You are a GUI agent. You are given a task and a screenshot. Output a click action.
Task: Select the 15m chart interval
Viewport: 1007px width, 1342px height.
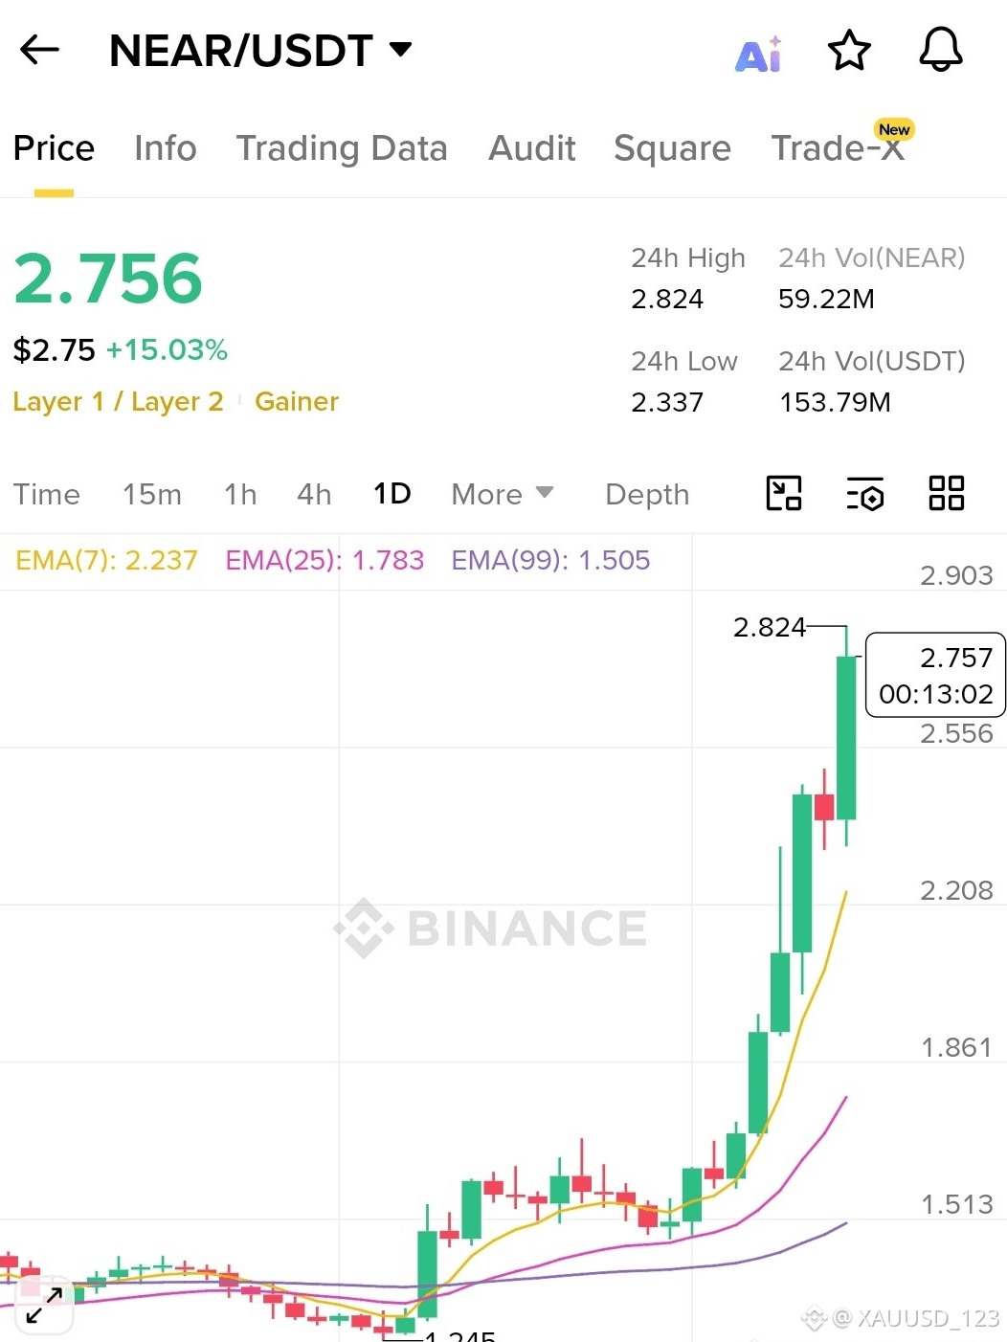[152, 494]
